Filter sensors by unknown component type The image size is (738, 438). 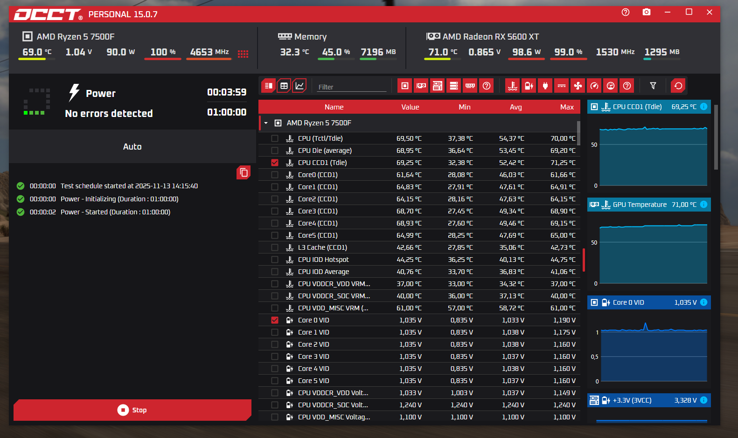[x=487, y=86]
